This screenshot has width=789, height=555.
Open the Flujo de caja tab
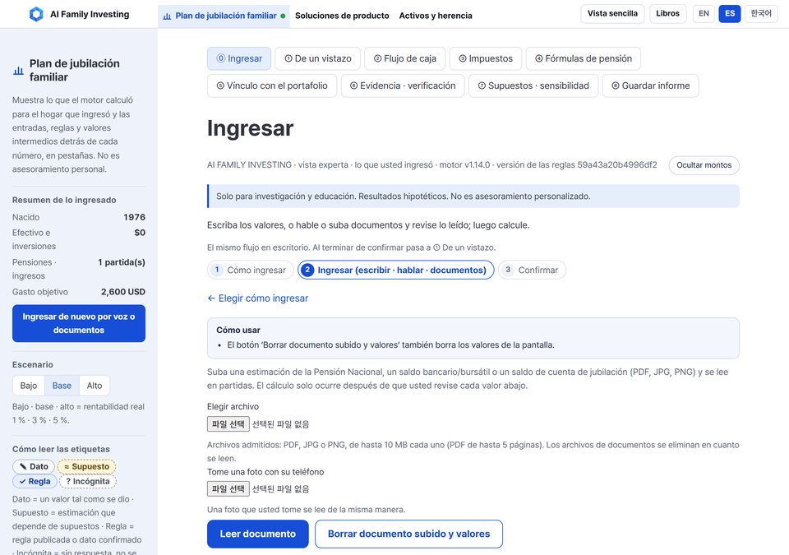coord(404,58)
